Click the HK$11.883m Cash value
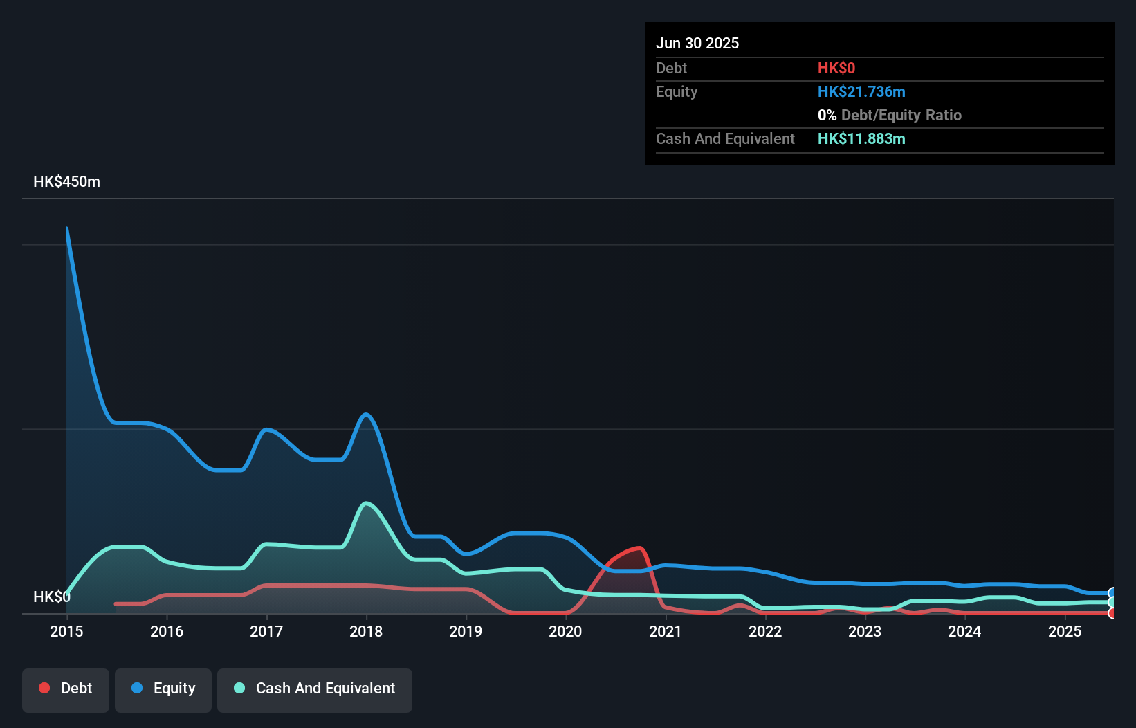This screenshot has height=728, width=1136. pos(861,138)
